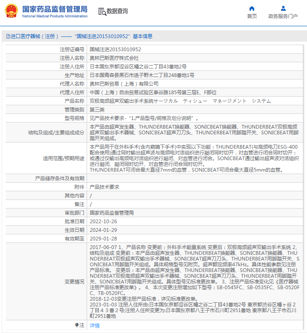The width and height of the screenshot is (307, 333).
Task: Open 政务服务门户 text link
Action: pyautogui.click(x=283, y=16)
